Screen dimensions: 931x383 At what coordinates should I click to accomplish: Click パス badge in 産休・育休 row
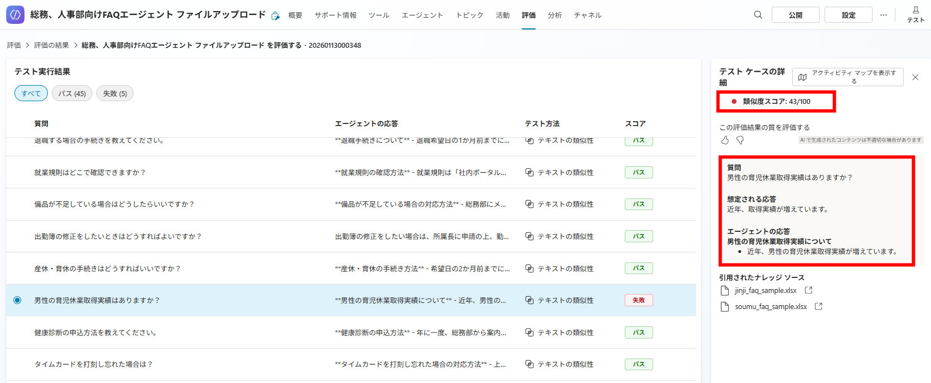click(x=639, y=268)
